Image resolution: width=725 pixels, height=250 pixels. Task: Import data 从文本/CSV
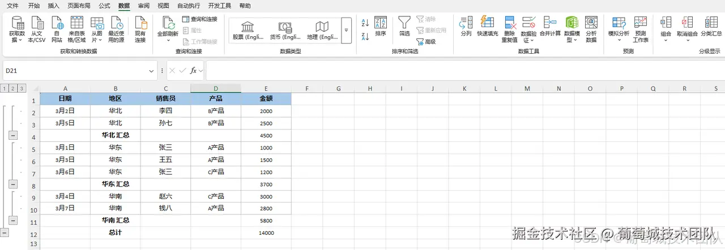[x=37, y=29]
